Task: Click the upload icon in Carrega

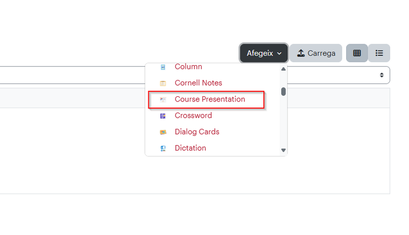Action: pyautogui.click(x=301, y=54)
